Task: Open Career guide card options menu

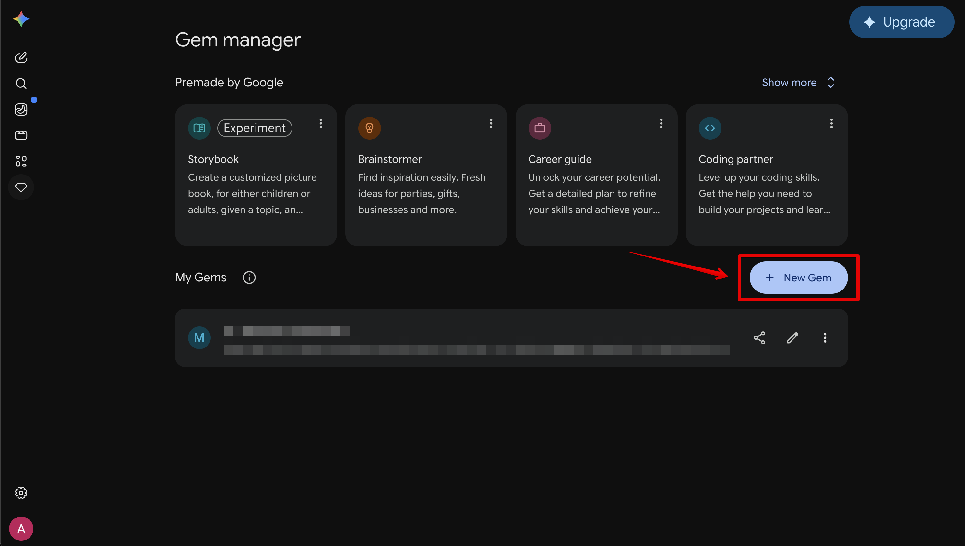Action: coord(661,123)
